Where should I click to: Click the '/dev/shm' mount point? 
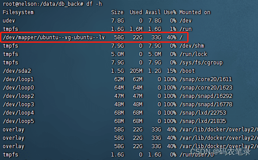pos(192,46)
